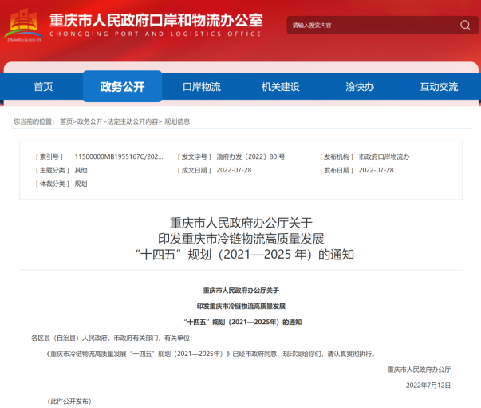Open the 口岸物流 navigation tab
Screen dimensions: 481x408
coord(202,87)
